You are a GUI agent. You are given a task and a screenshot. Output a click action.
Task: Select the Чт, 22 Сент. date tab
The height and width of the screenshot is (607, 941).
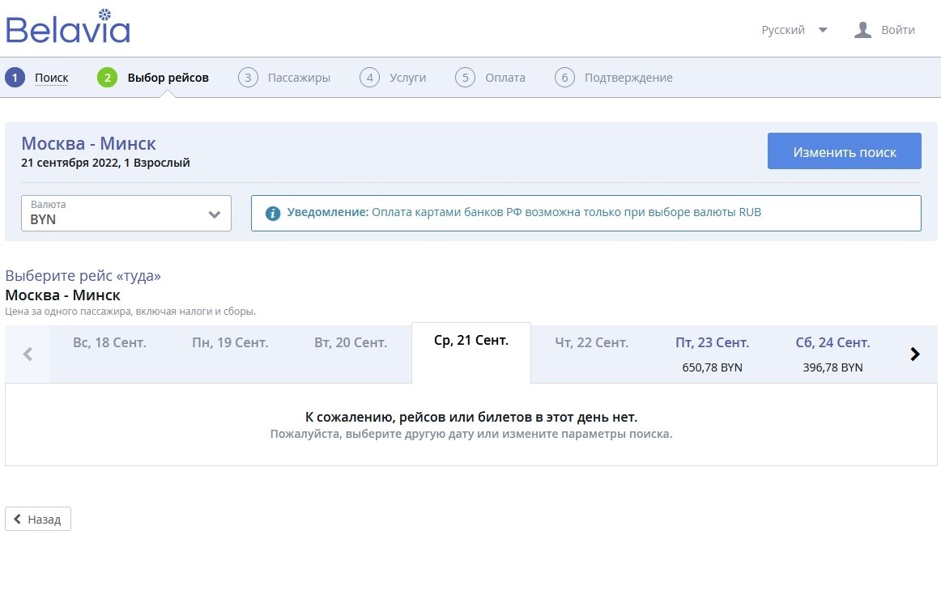point(592,354)
